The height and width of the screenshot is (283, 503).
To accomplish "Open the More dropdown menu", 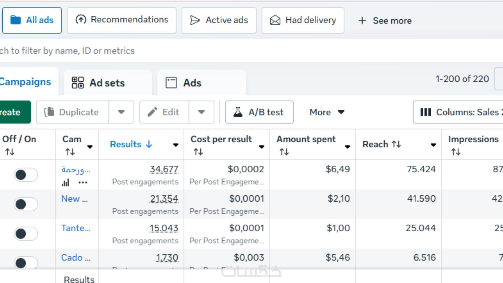I will [x=327, y=112].
